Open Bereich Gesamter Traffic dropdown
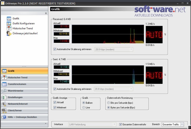The width and height of the screenshot is (191, 129). click(173, 124)
